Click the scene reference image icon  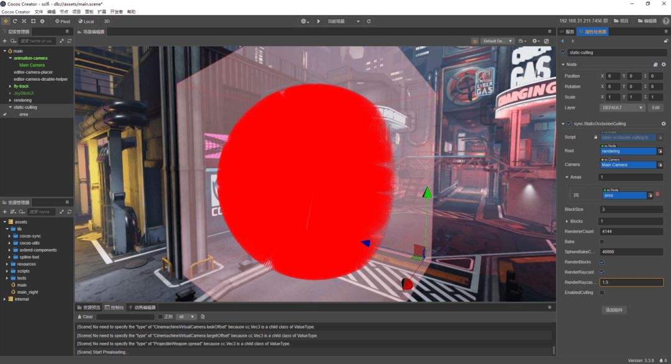coord(547,41)
